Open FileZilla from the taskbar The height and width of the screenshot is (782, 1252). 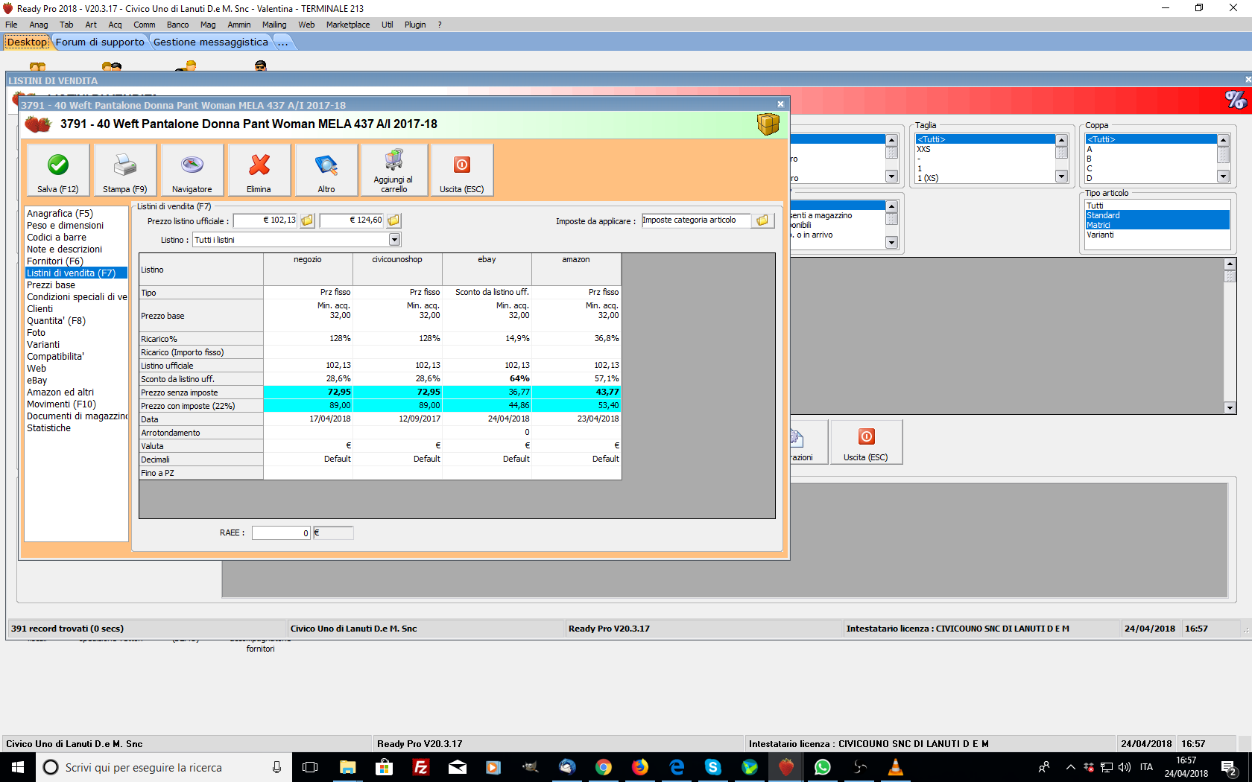point(420,767)
